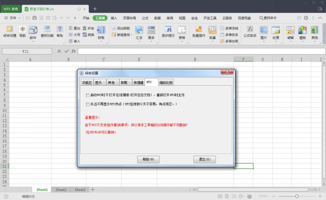Image resolution: width=326 pixels, height=200 pixels.
Task: Expand the 穿透查询 dropdown
Action: (132, 34)
